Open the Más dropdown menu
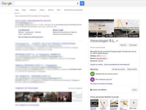This screenshot has width=146, height=110. (x=59, y=10)
